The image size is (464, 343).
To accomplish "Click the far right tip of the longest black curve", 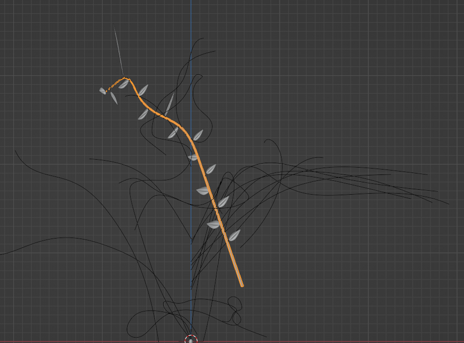I will click(448, 203).
